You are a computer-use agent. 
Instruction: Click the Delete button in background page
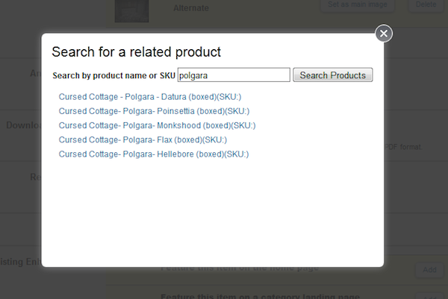point(426,4)
